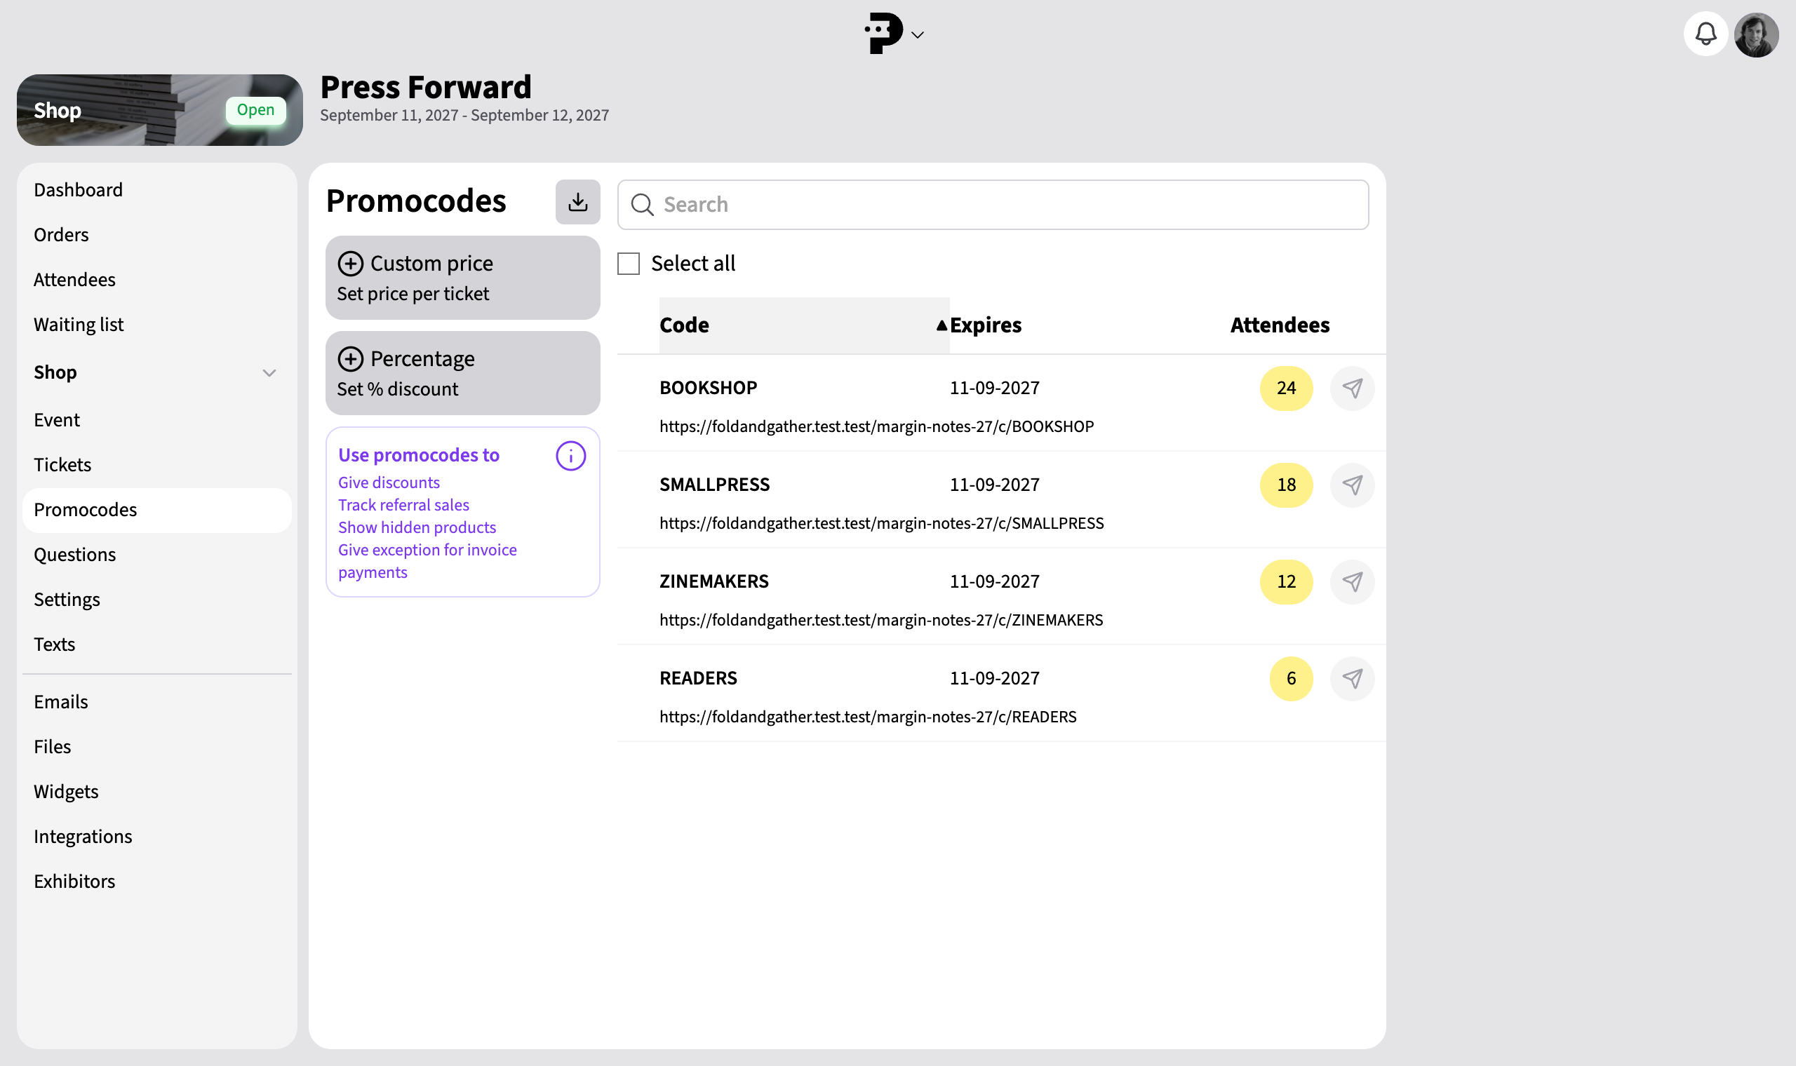
Task: Send the READERS promocode via paper plane icon
Action: pos(1352,679)
